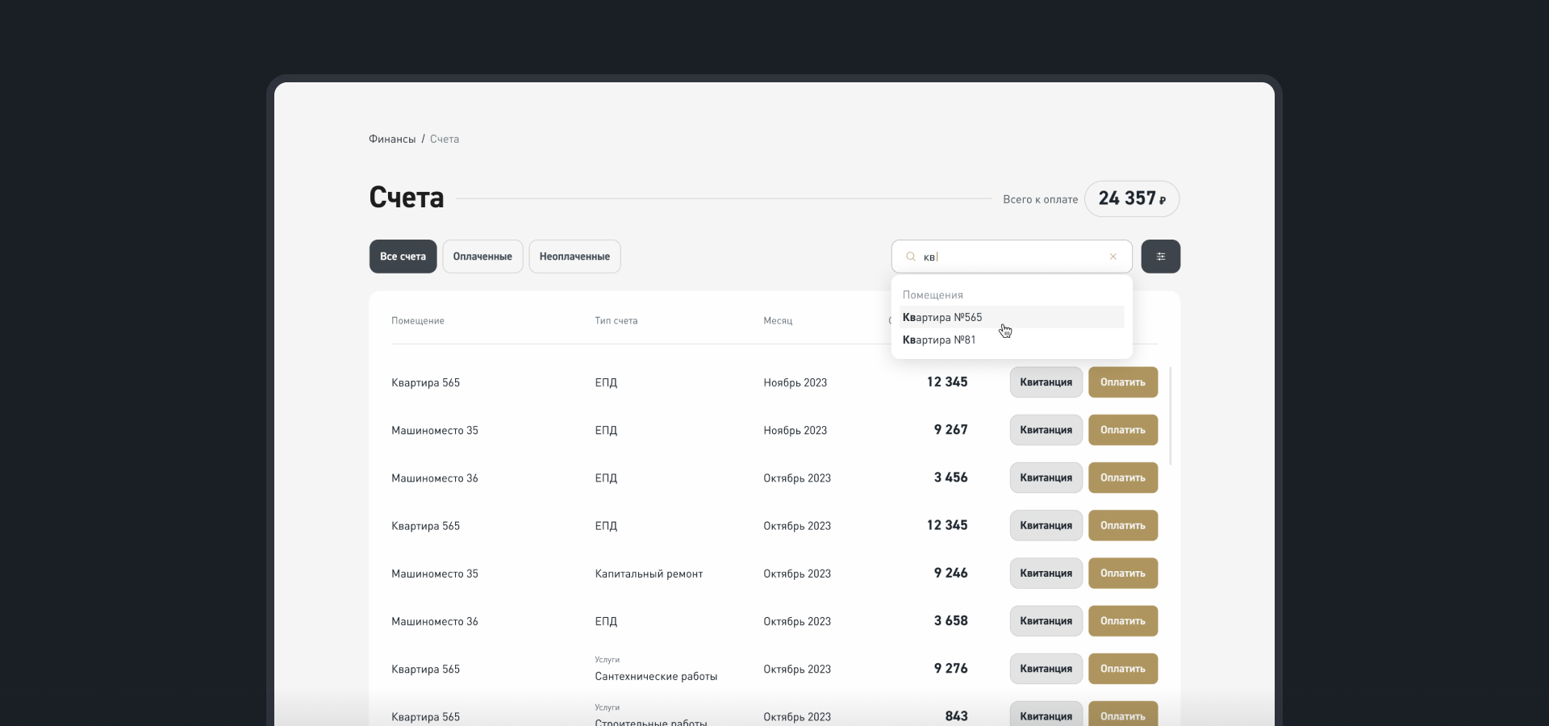Select suggestion Квартира №565

click(942, 317)
